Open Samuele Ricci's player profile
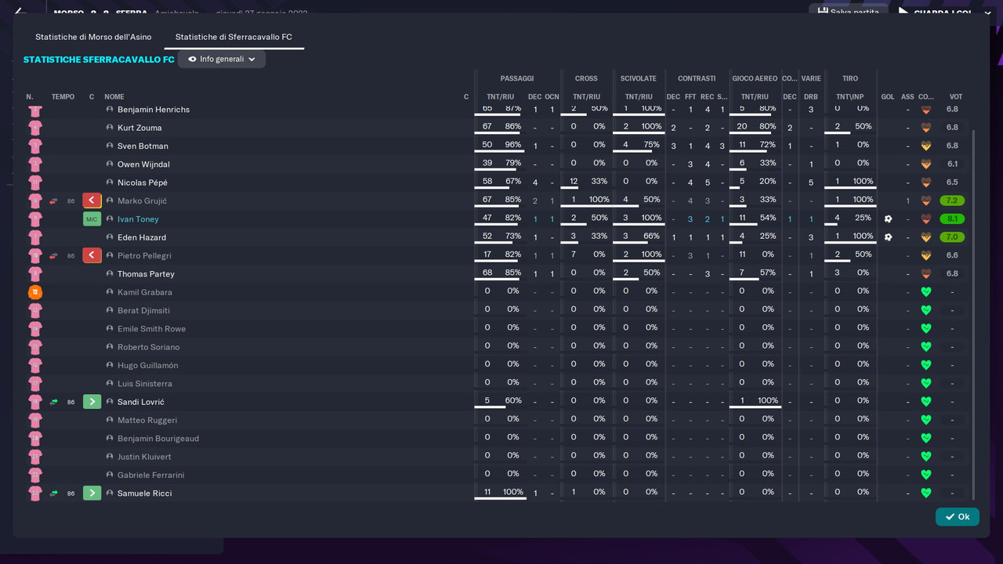1003x564 pixels. pos(145,493)
